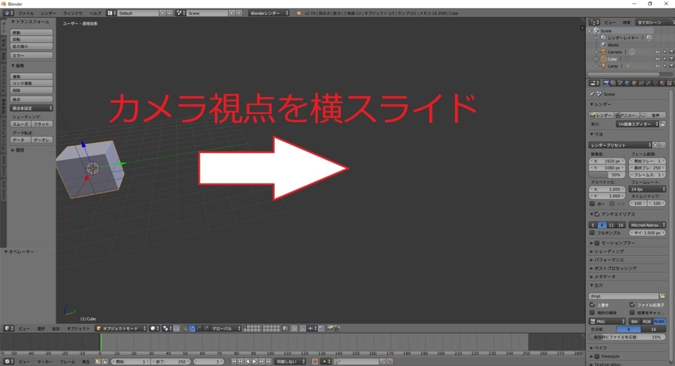Image resolution: width=675 pixels, height=366 pixels.
Task: Open the modifiers wrench tab icon
Action: coord(649,83)
